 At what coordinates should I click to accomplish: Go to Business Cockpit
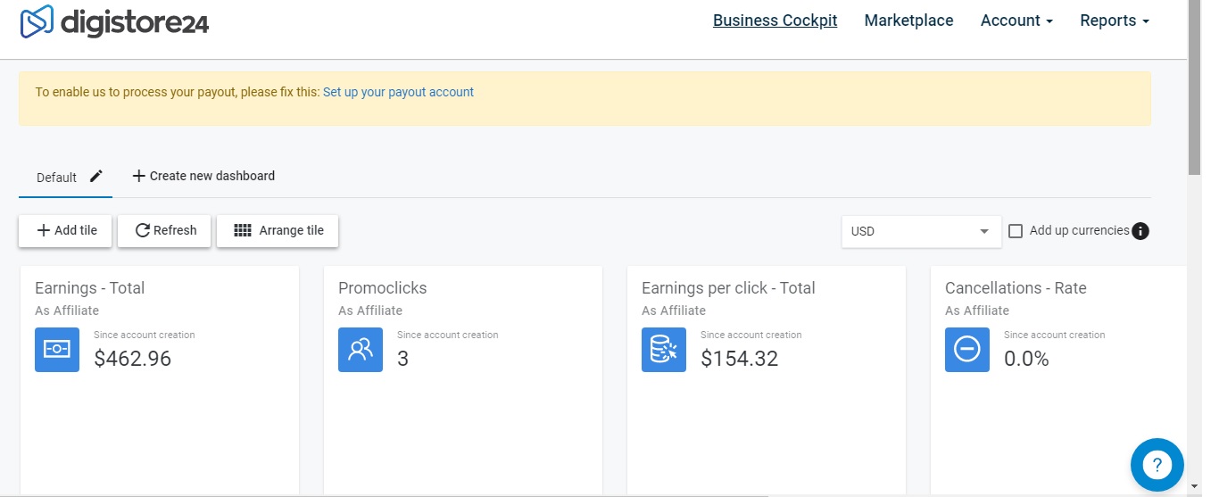pyautogui.click(x=775, y=21)
